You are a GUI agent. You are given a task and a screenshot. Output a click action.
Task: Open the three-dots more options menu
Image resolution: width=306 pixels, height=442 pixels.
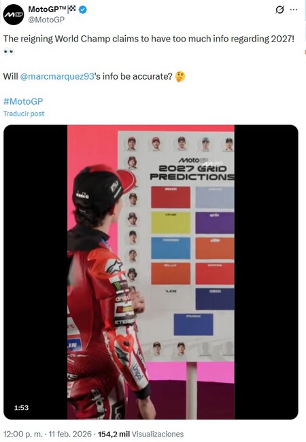294,10
